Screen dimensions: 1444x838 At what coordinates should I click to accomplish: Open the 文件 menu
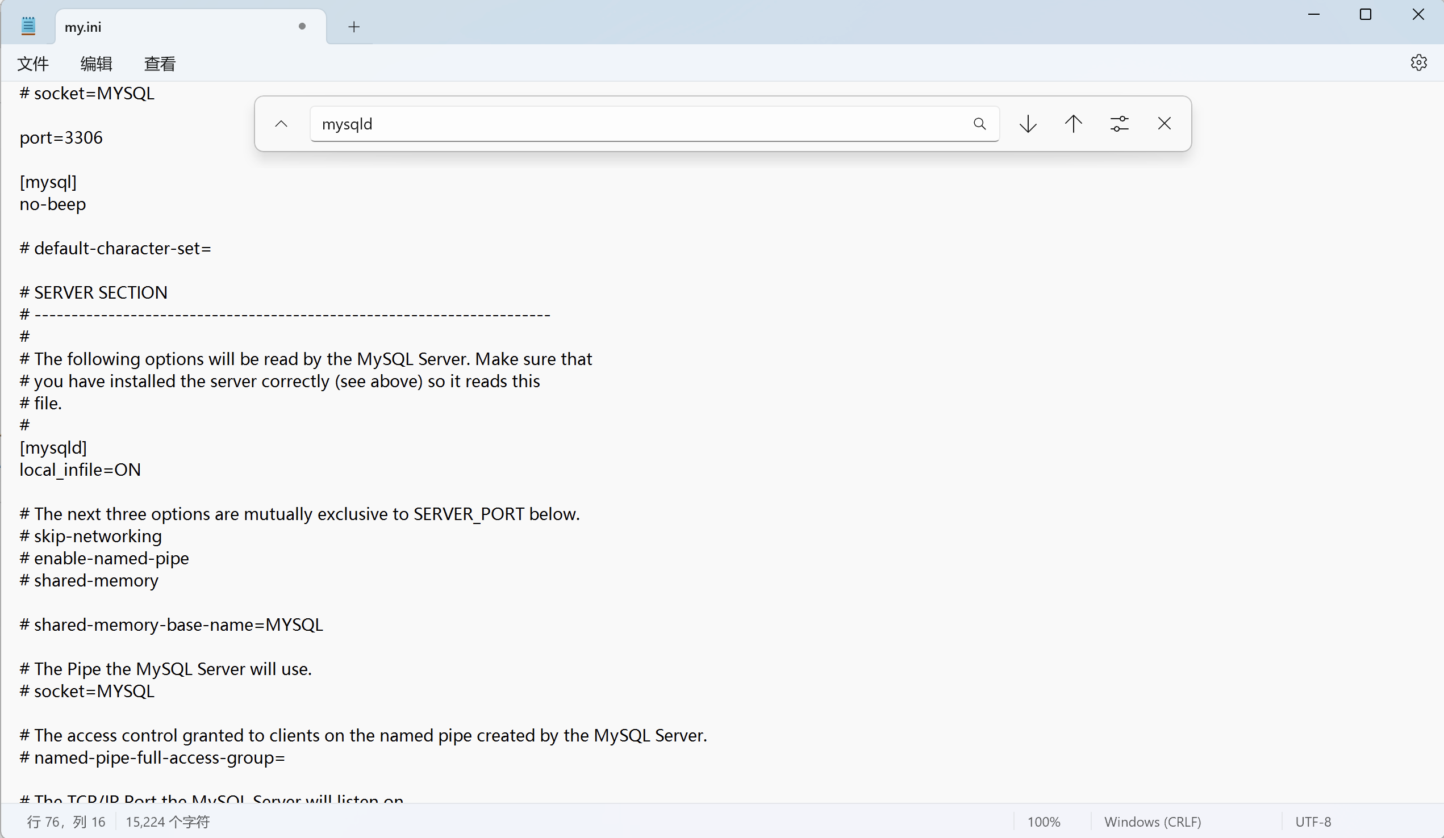pyautogui.click(x=32, y=64)
